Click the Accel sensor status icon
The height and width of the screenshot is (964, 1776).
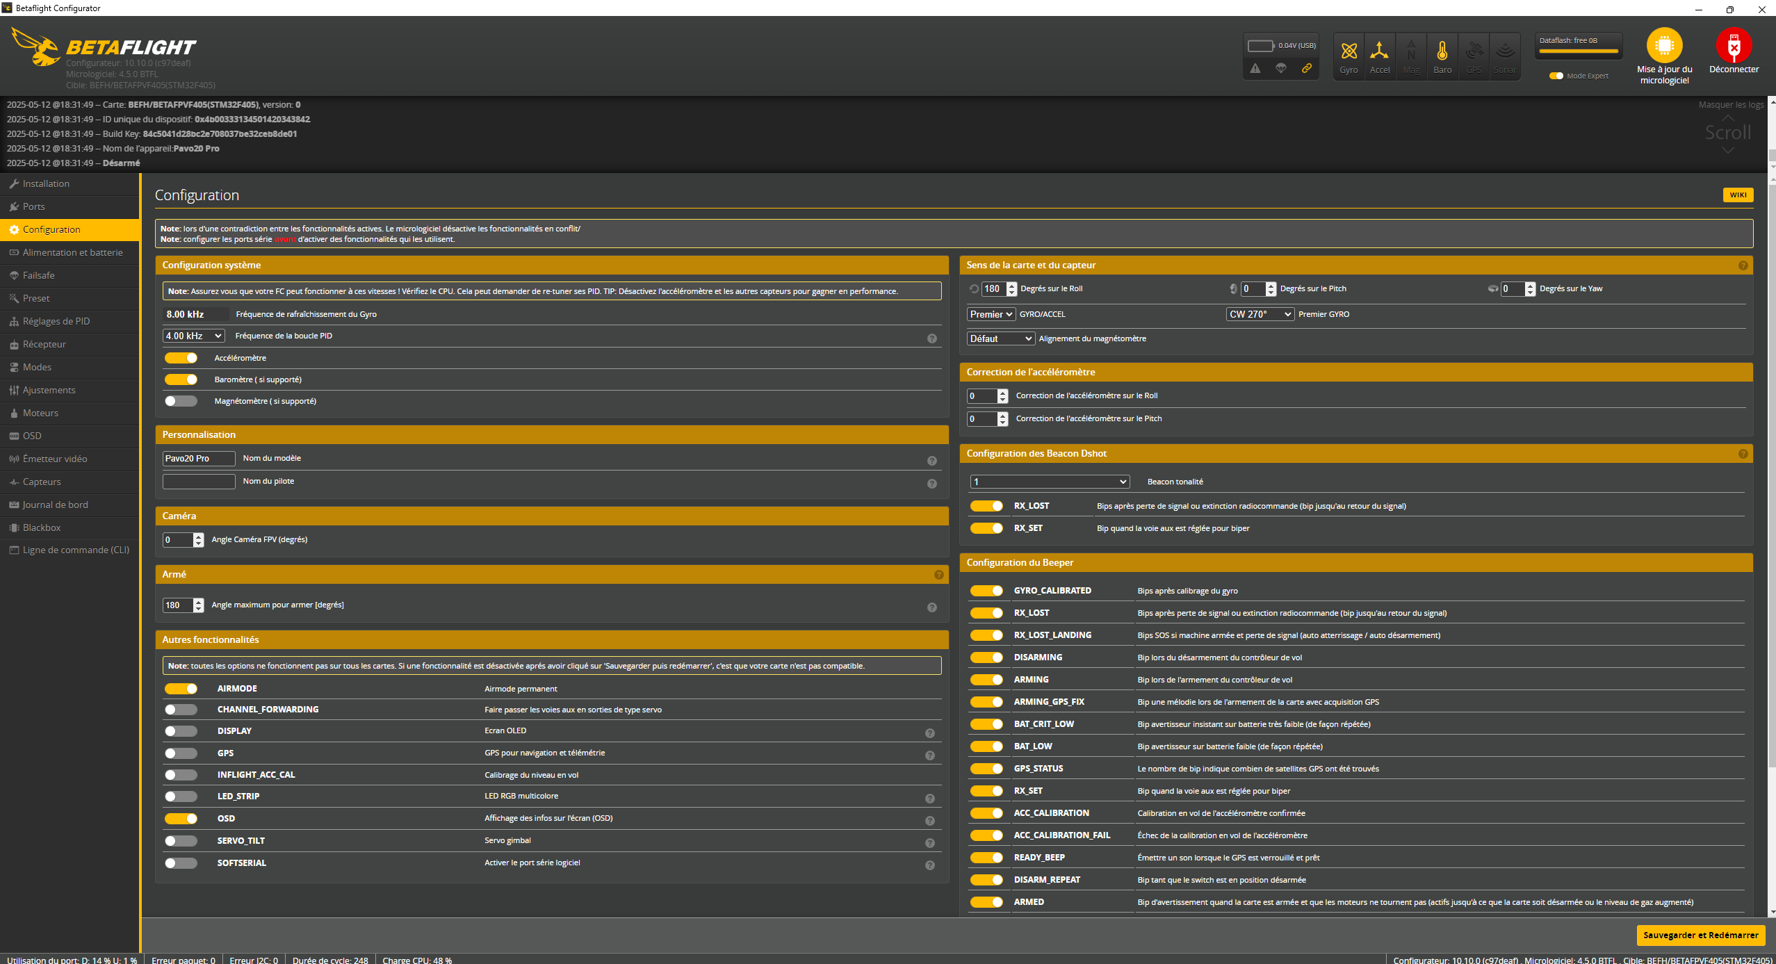1379,51
